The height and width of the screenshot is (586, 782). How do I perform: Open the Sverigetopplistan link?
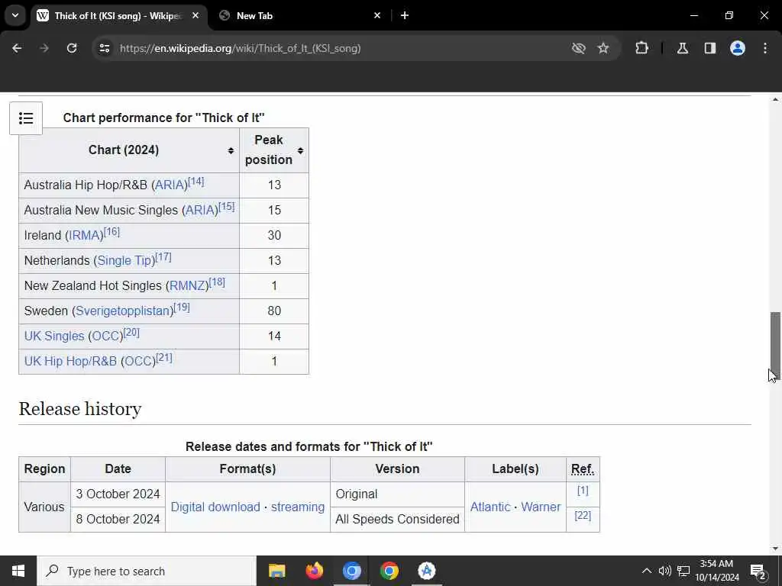[x=123, y=311]
